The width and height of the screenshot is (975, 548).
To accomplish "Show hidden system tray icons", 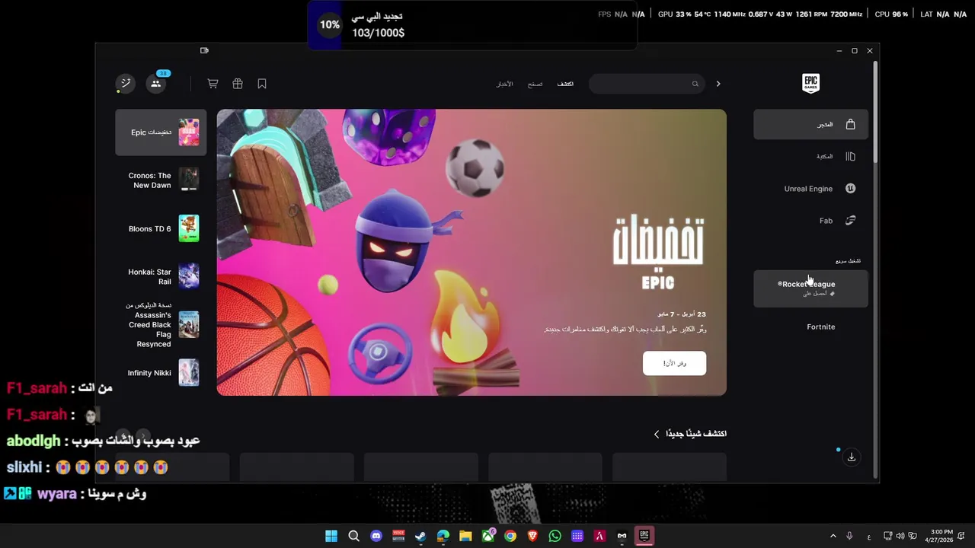I will click(x=833, y=536).
